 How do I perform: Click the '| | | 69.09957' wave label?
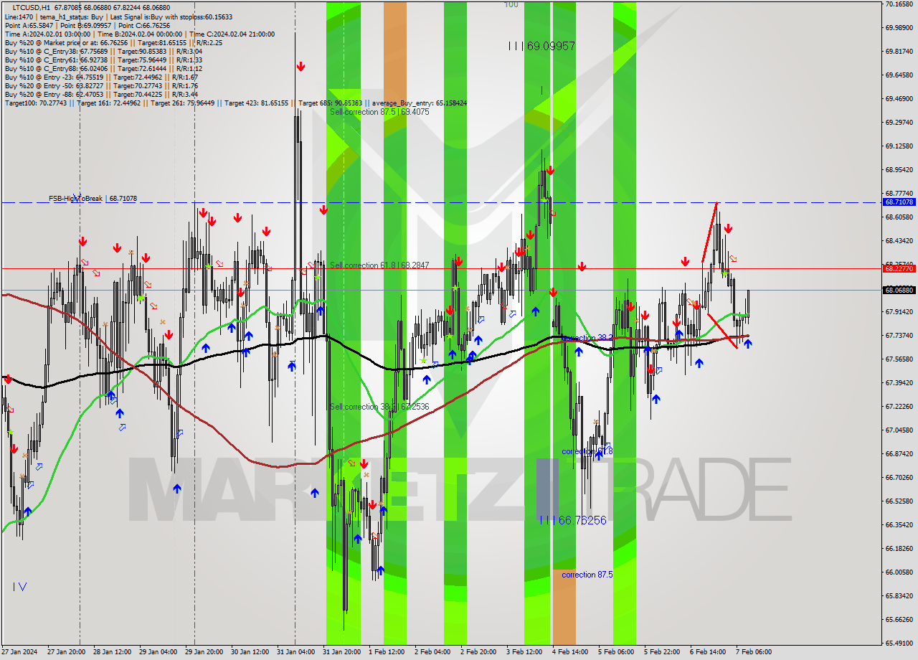[541, 46]
